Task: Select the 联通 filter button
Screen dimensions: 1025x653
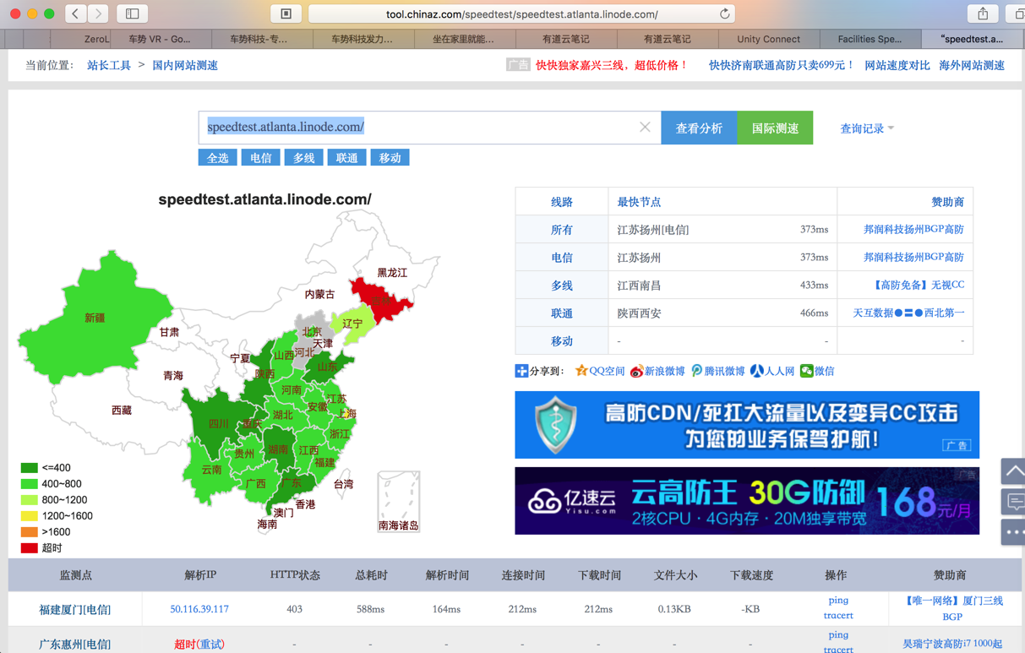Action: click(x=346, y=158)
